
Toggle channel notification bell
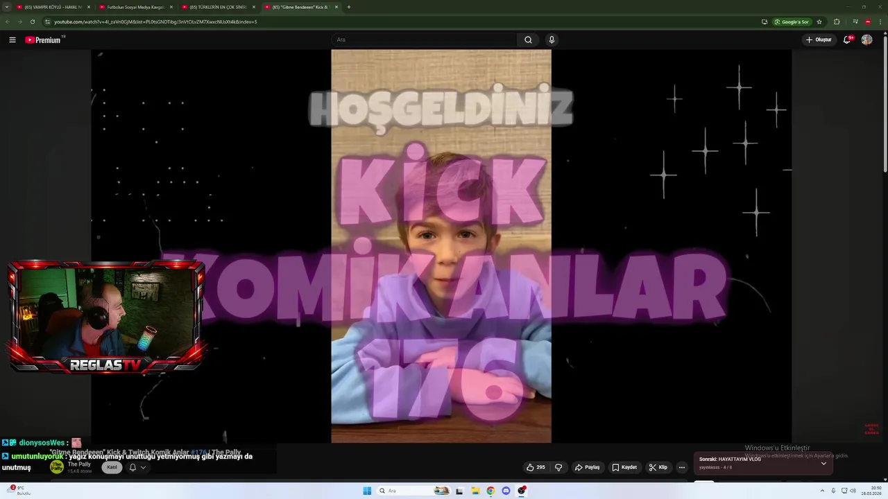(x=133, y=467)
